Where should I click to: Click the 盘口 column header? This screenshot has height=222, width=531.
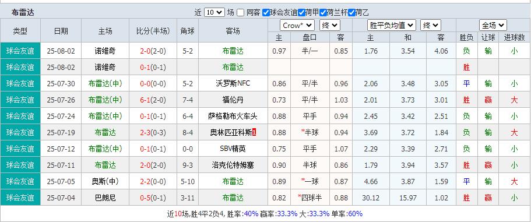click(x=310, y=37)
